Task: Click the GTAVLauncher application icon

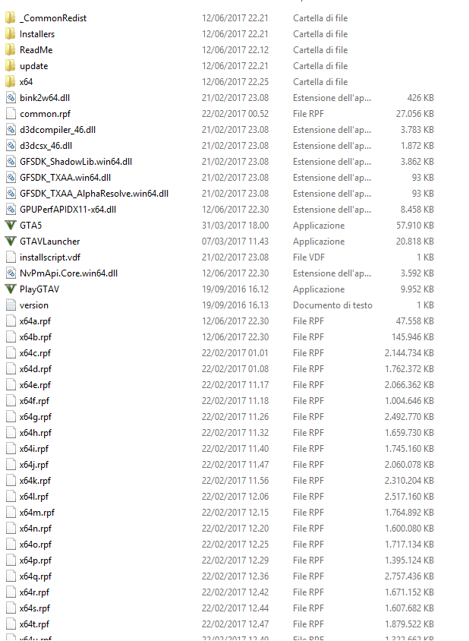Action: (11, 242)
